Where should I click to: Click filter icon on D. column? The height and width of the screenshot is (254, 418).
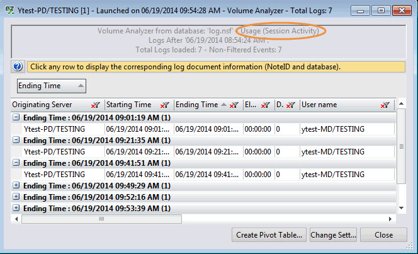coord(290,105)
